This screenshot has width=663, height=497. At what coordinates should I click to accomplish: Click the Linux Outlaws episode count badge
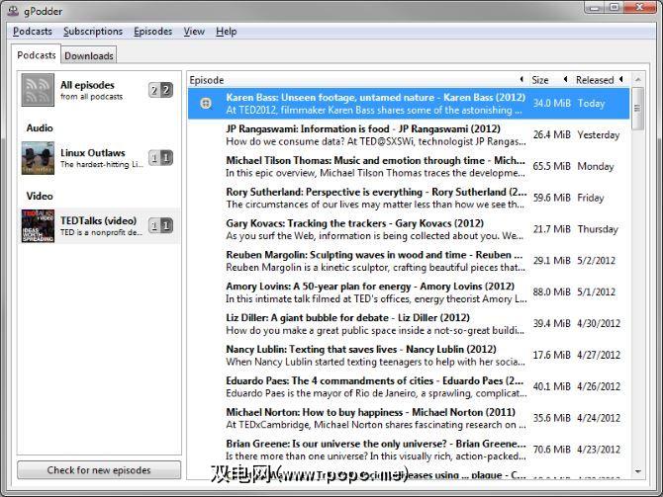160,158
